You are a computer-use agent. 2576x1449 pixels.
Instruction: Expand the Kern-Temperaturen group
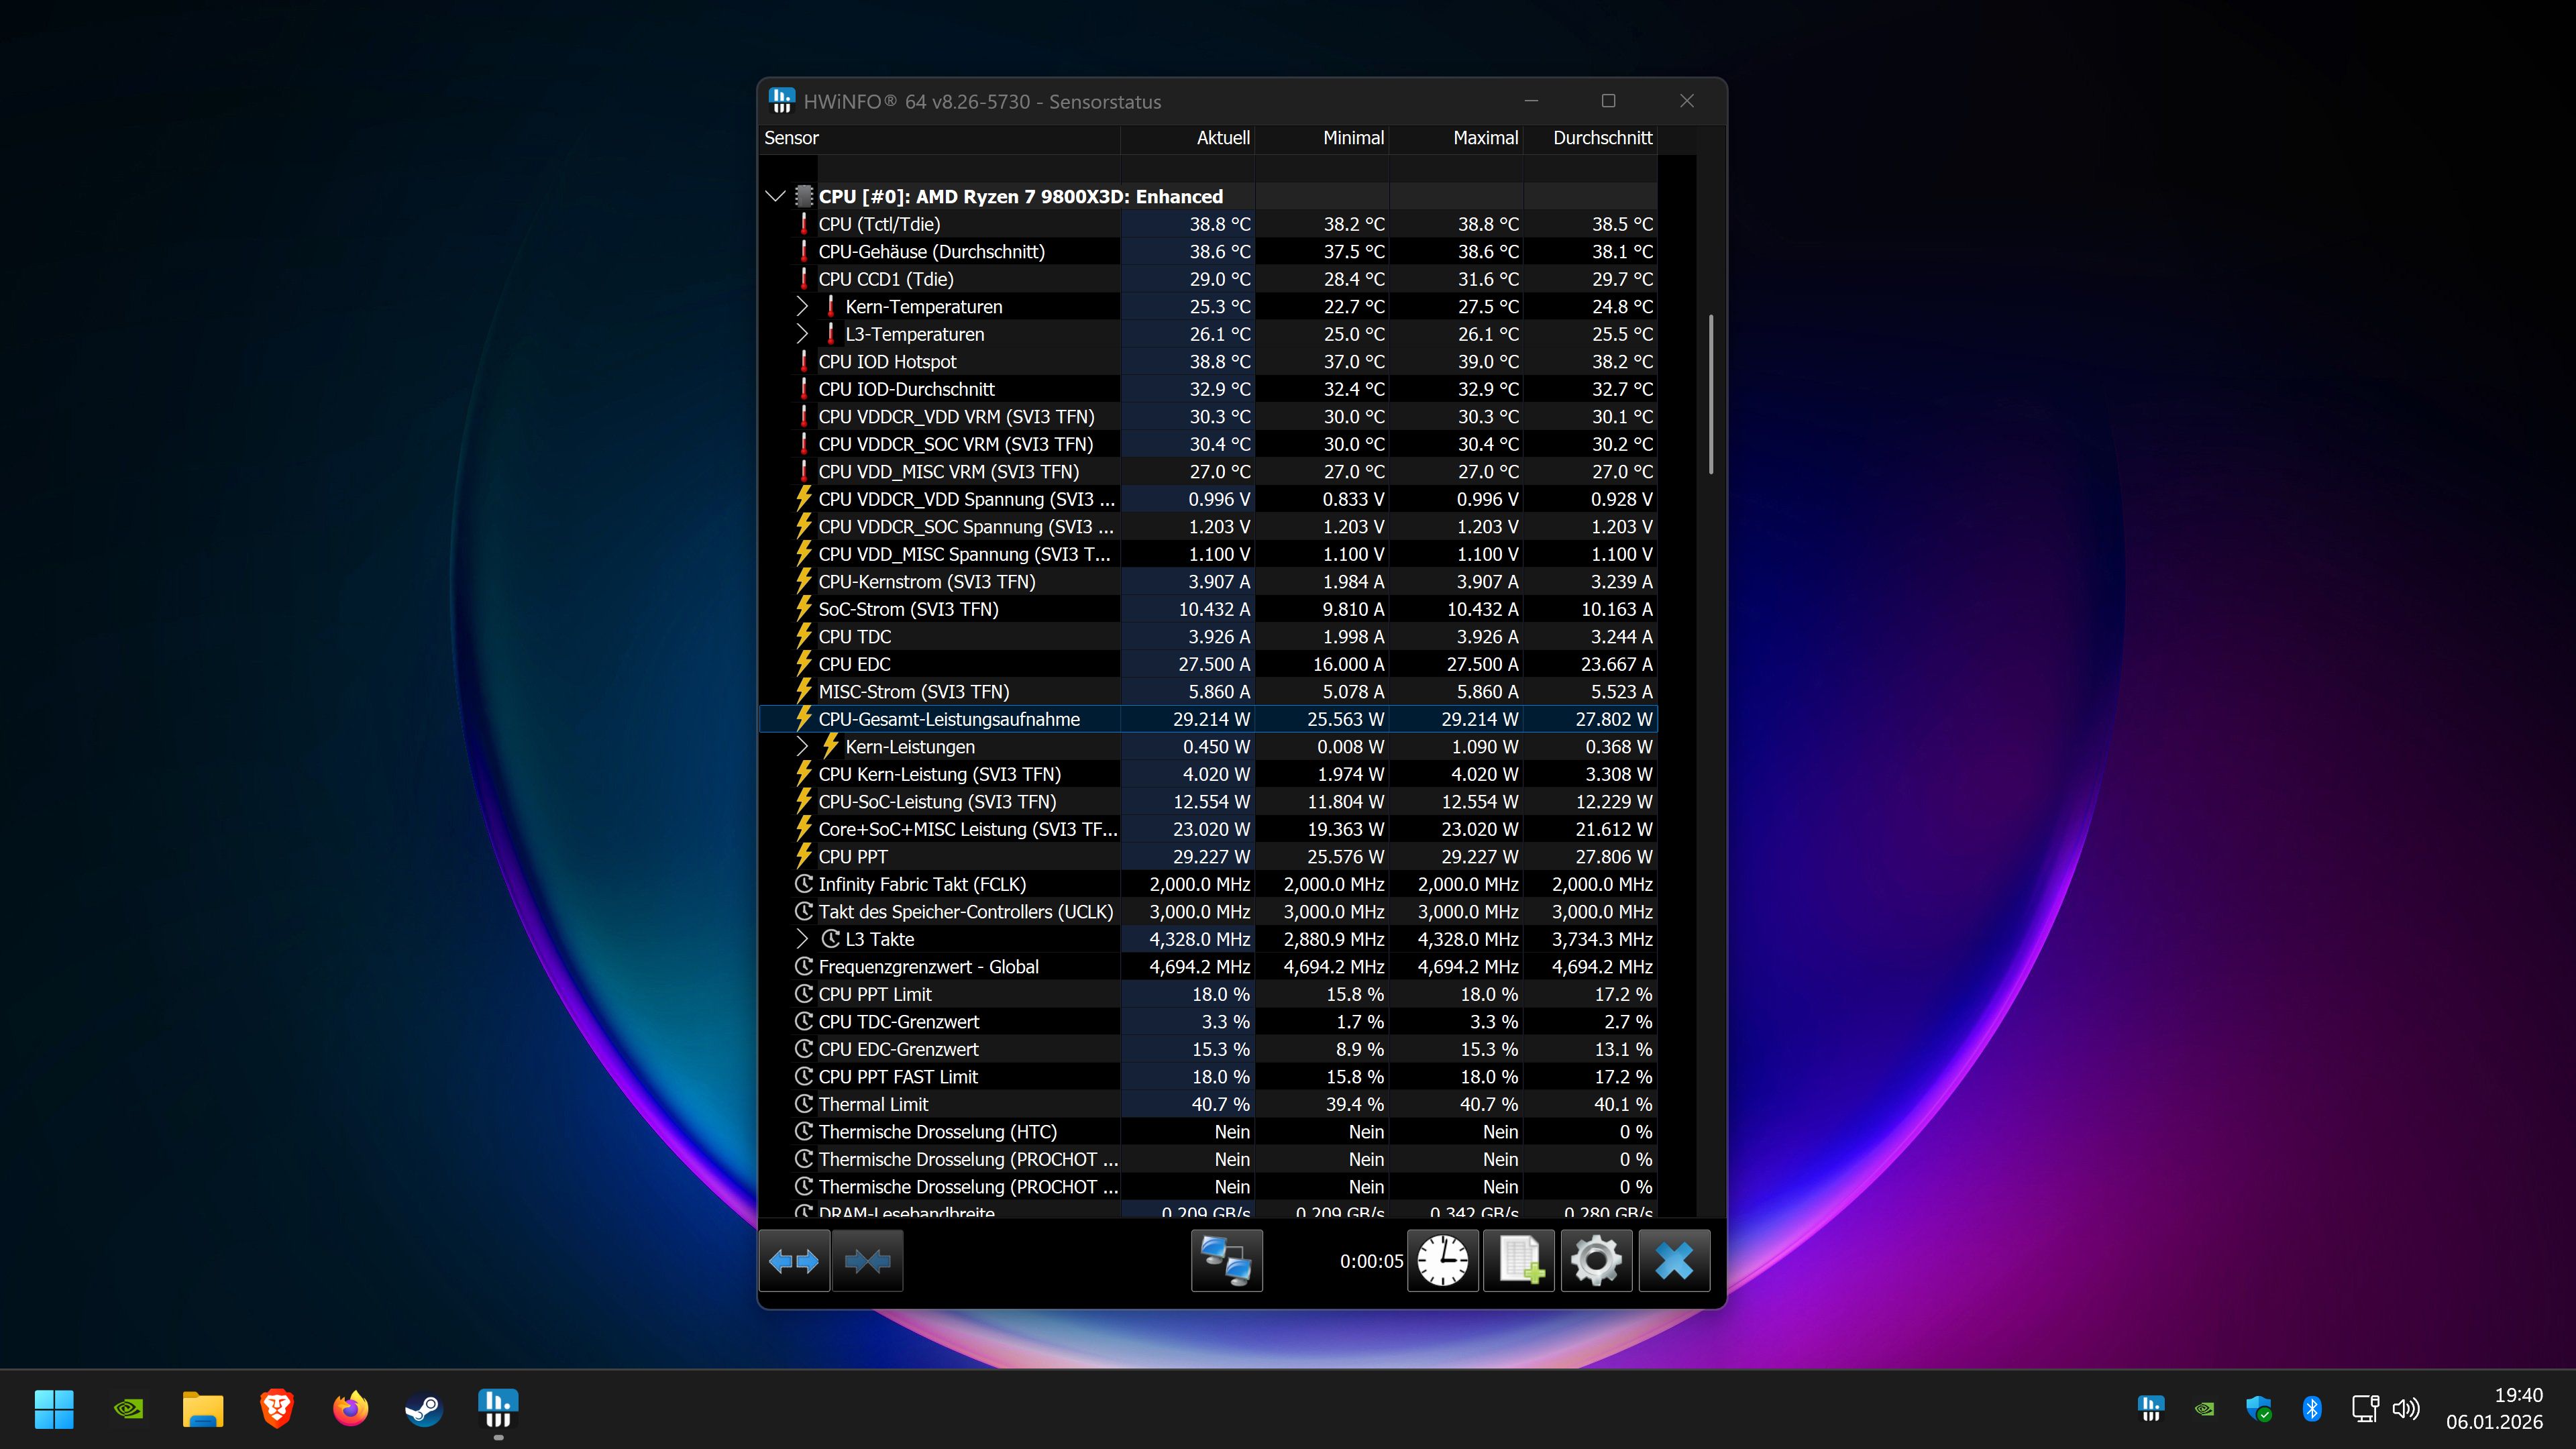pos(803,306)
